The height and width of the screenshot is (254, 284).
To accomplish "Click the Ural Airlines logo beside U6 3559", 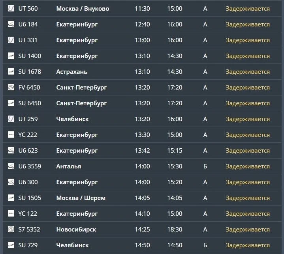I will click(11, 166).
